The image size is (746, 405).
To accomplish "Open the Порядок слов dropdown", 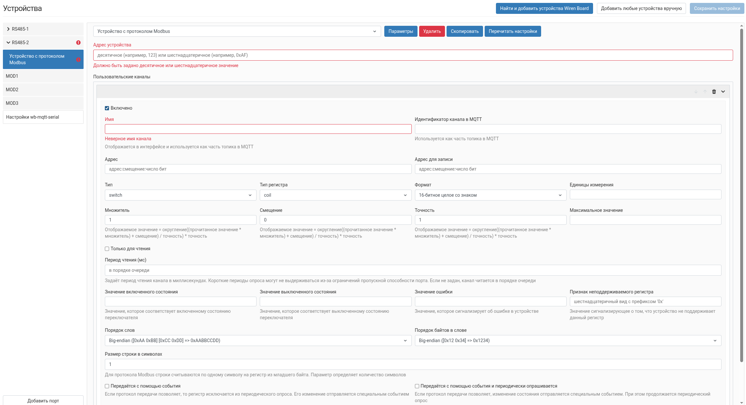I will click(x=258, y=341).
